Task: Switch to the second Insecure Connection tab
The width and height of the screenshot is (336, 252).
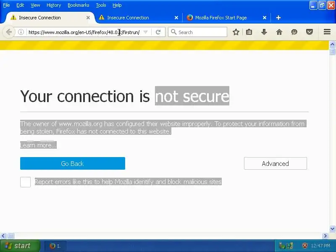Action: [139, 18]
